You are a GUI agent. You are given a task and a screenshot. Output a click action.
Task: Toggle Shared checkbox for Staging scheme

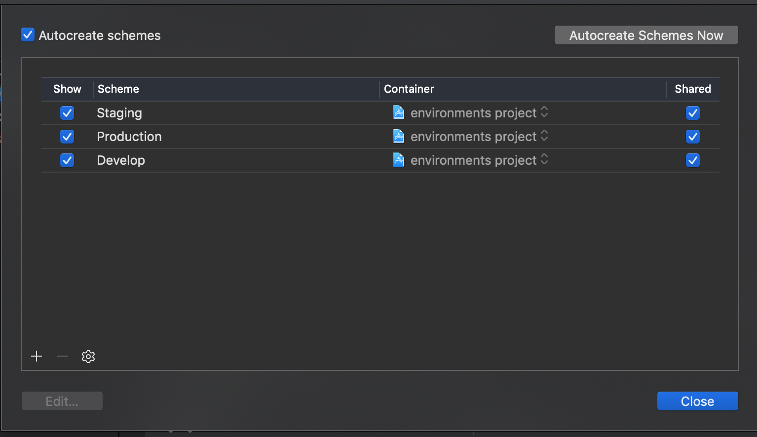tap(693, 113)
